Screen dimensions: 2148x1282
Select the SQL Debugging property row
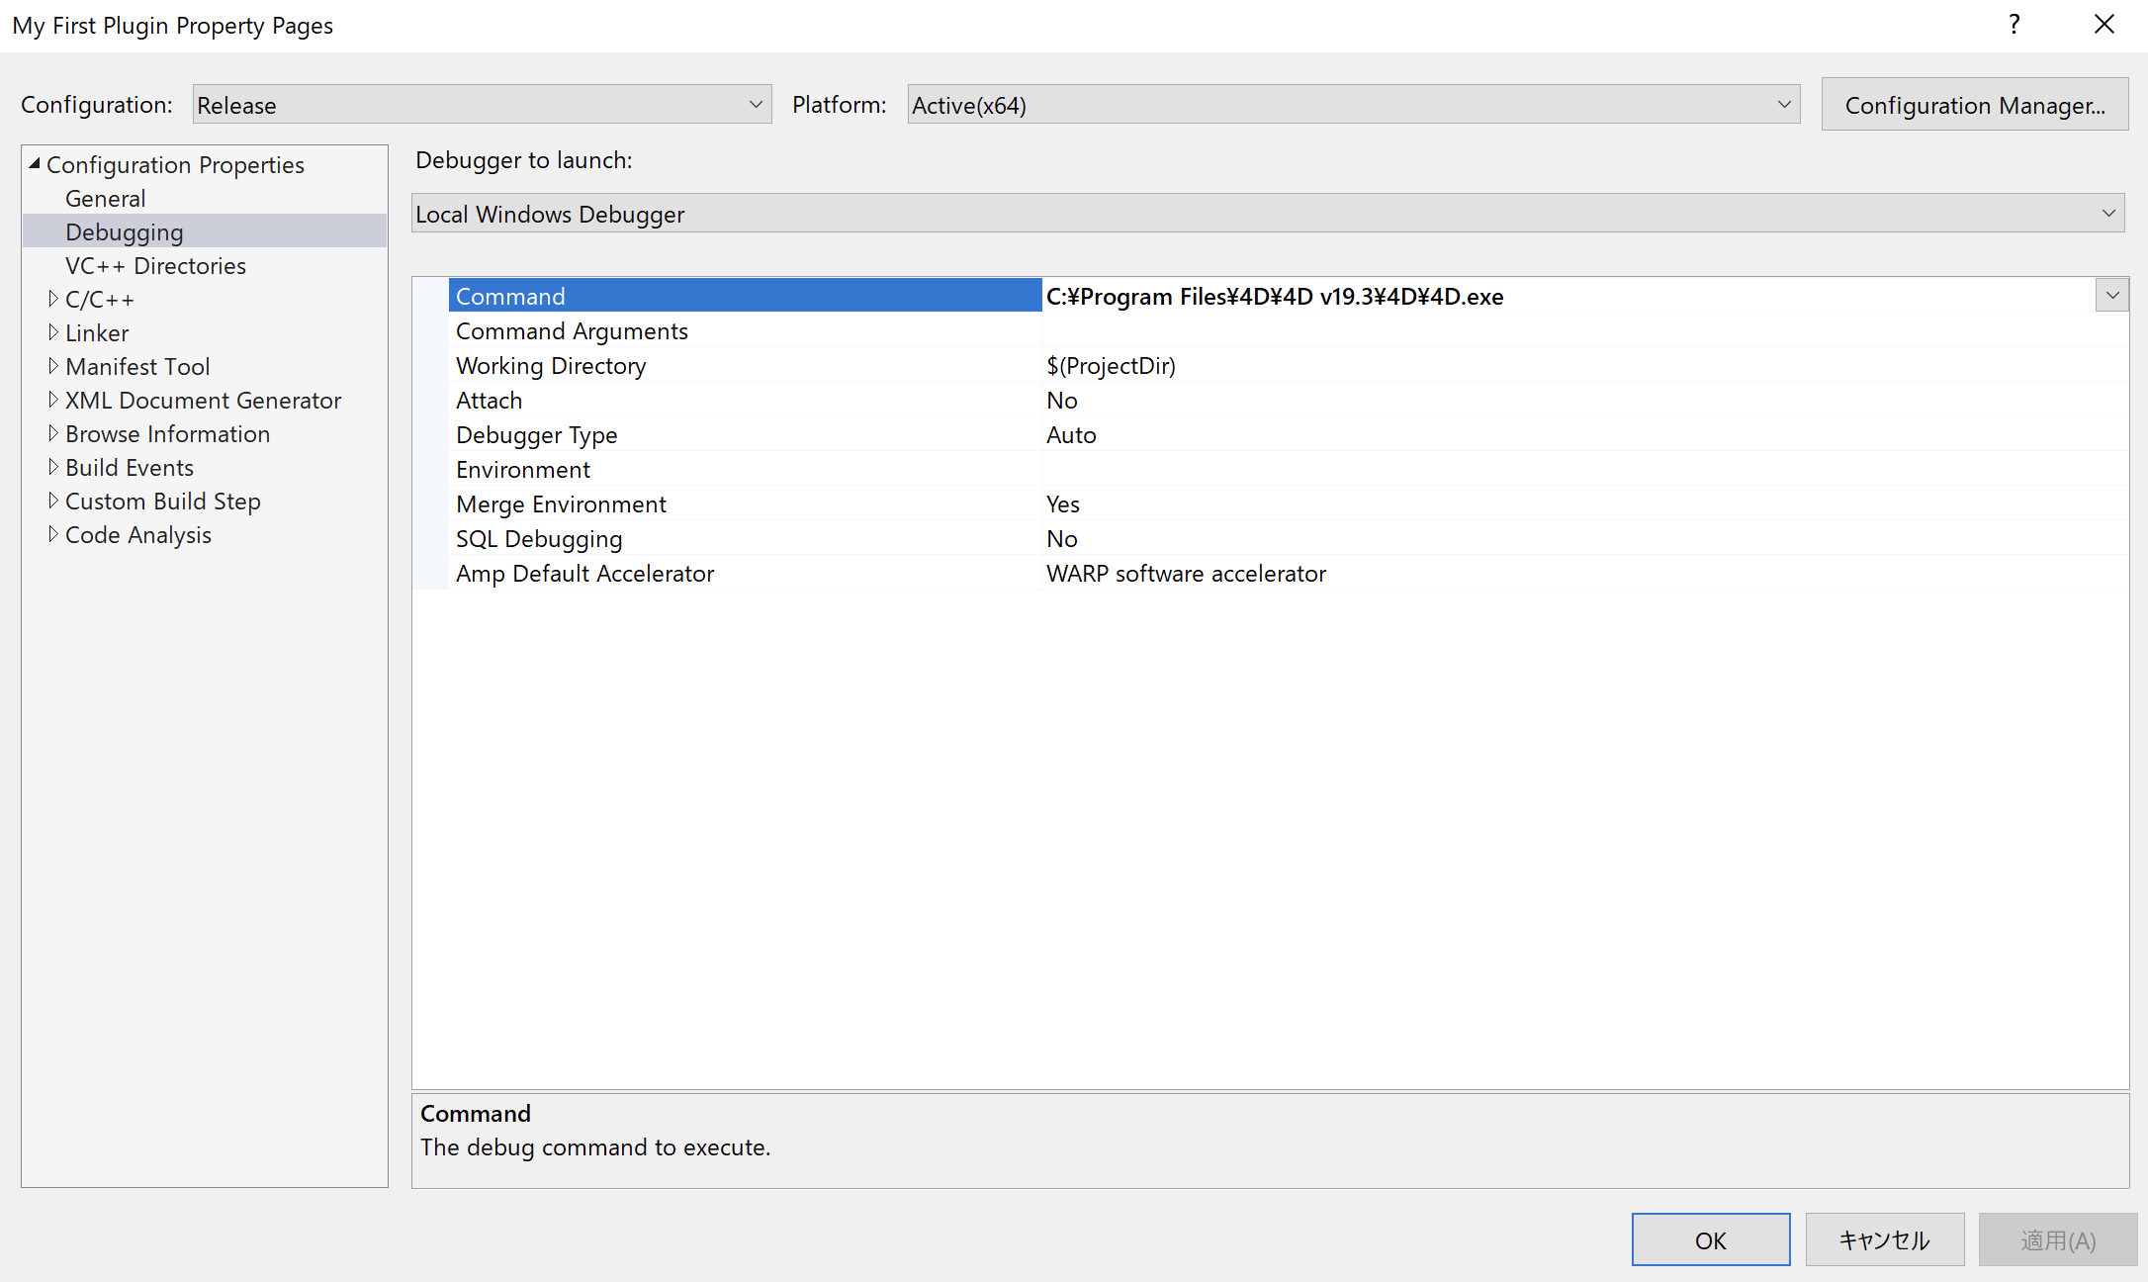point(539,538)
